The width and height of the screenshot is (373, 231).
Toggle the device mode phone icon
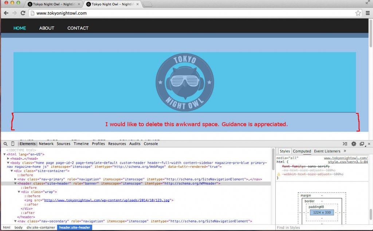13,144
